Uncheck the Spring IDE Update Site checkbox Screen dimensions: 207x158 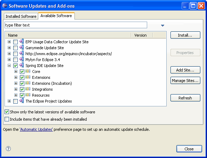[15, 66]
